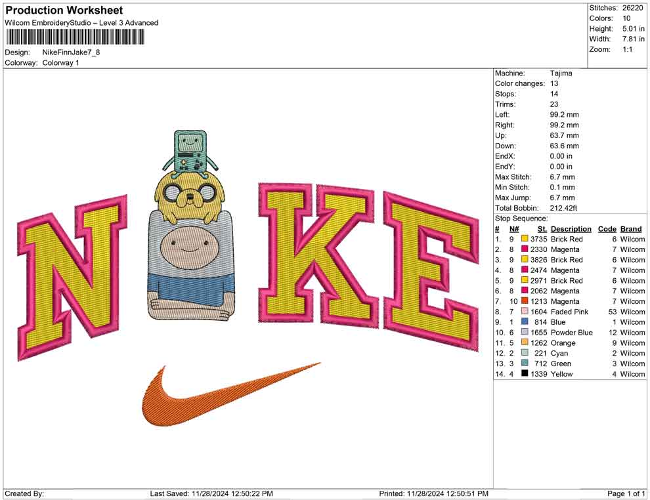Click the magenta swatch for stitch count 2474

coord(525,270)
